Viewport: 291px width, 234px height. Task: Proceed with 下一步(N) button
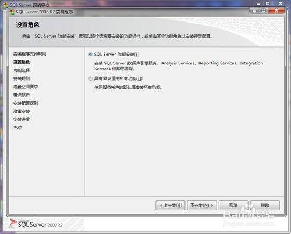coord(202,205)
